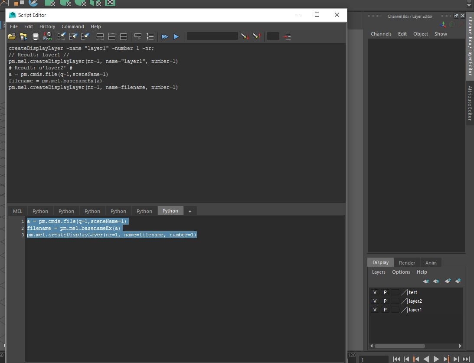Open the Script Editor Edit menu

tap(29, 26)
